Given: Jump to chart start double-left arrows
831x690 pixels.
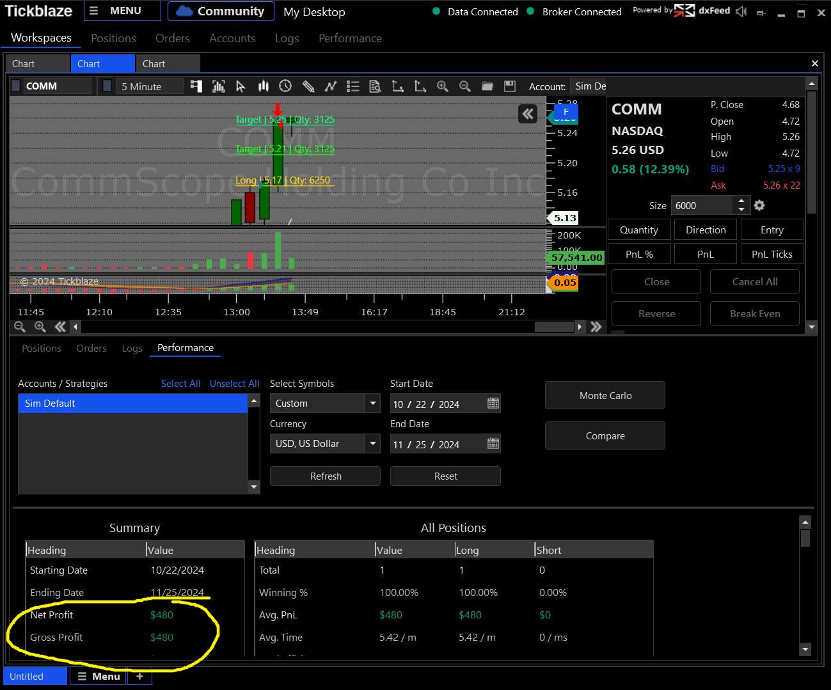Looking at the screenshot, I should point(60,327).
